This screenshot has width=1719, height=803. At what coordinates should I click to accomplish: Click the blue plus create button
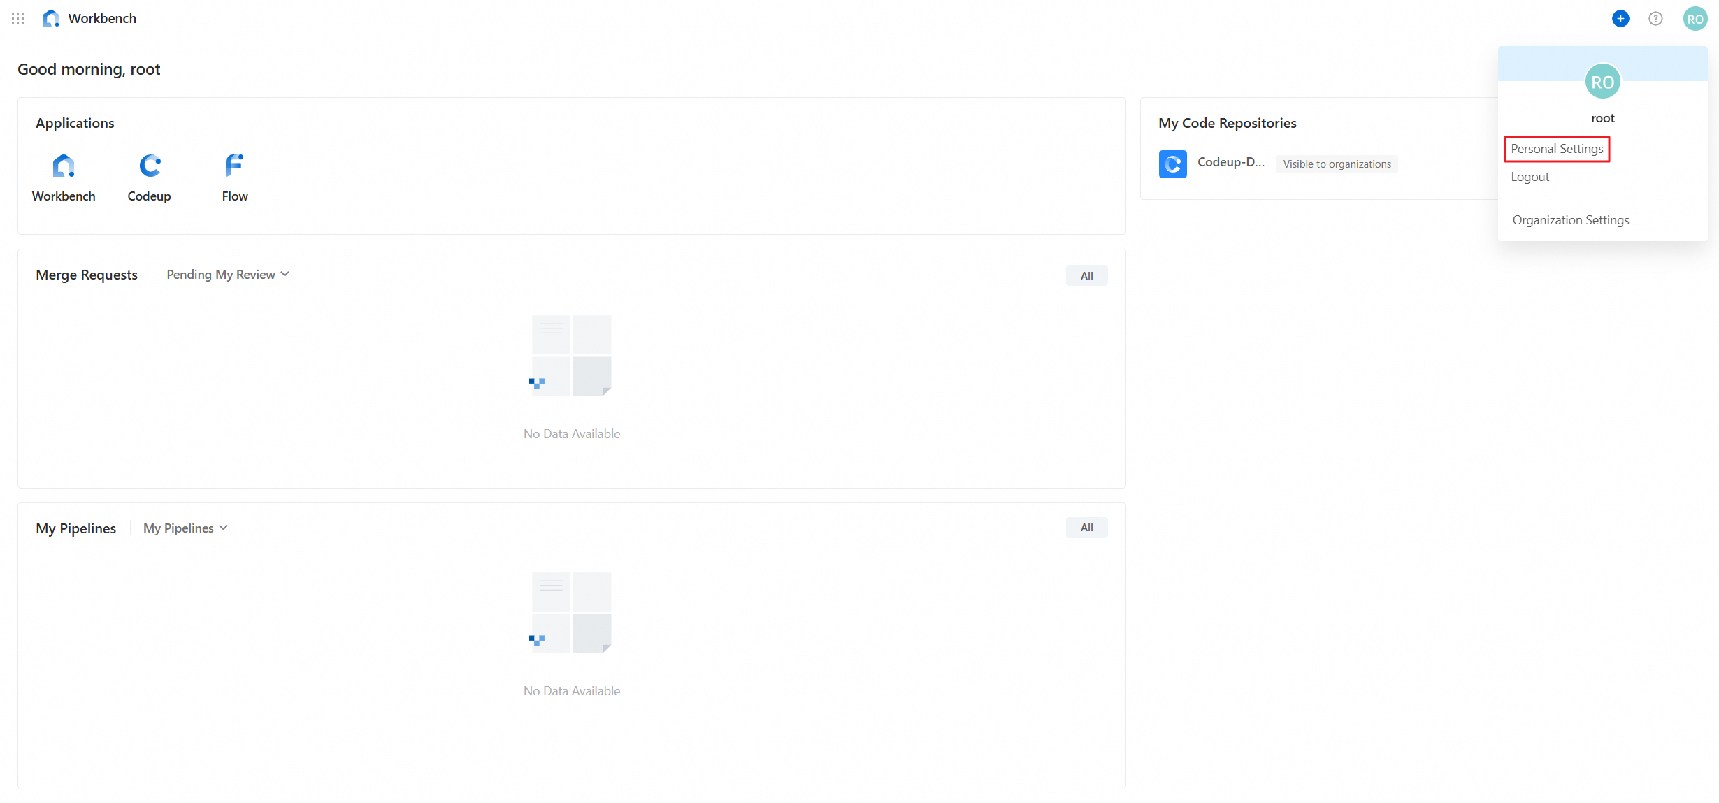(x=1620, y=19)
